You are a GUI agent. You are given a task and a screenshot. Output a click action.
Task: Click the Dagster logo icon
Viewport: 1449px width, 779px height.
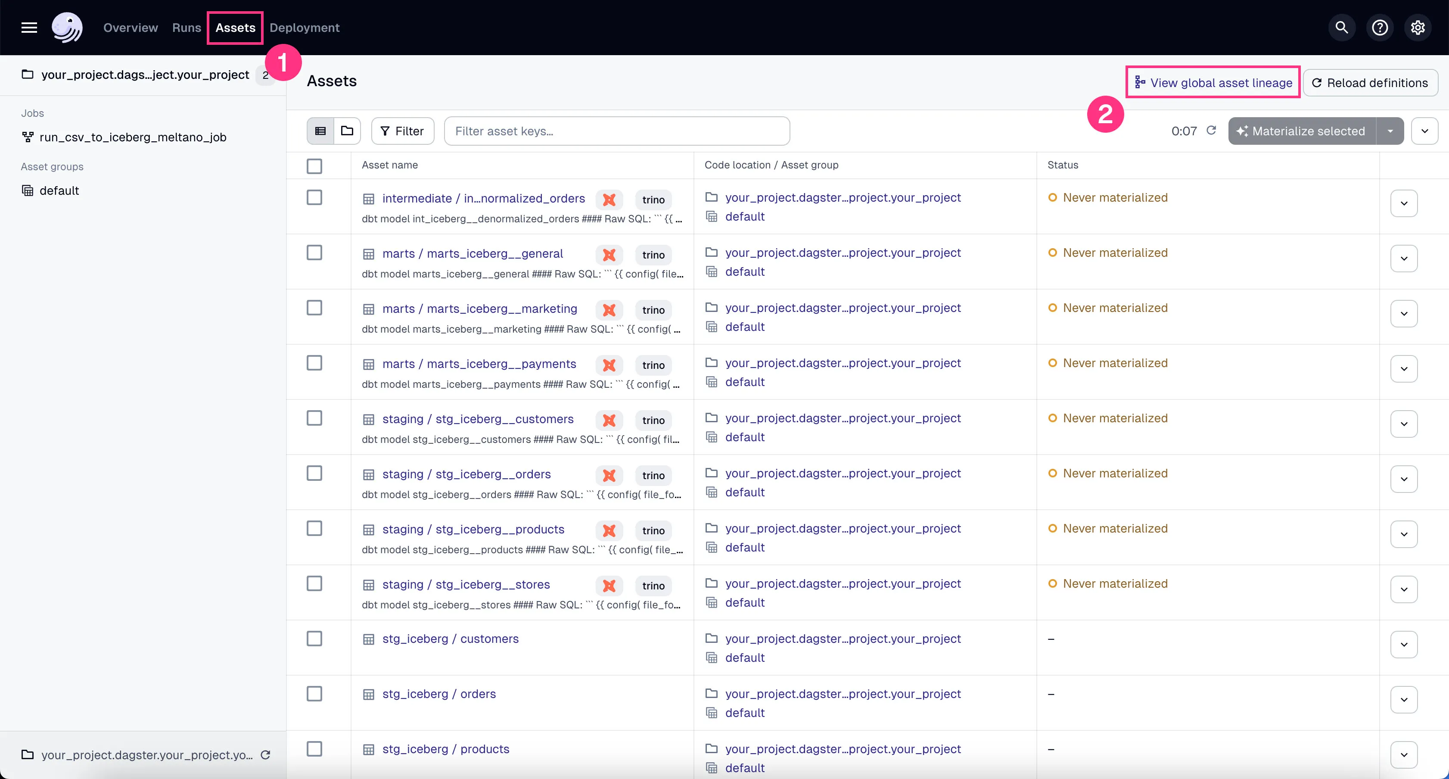tap(67, 28)
